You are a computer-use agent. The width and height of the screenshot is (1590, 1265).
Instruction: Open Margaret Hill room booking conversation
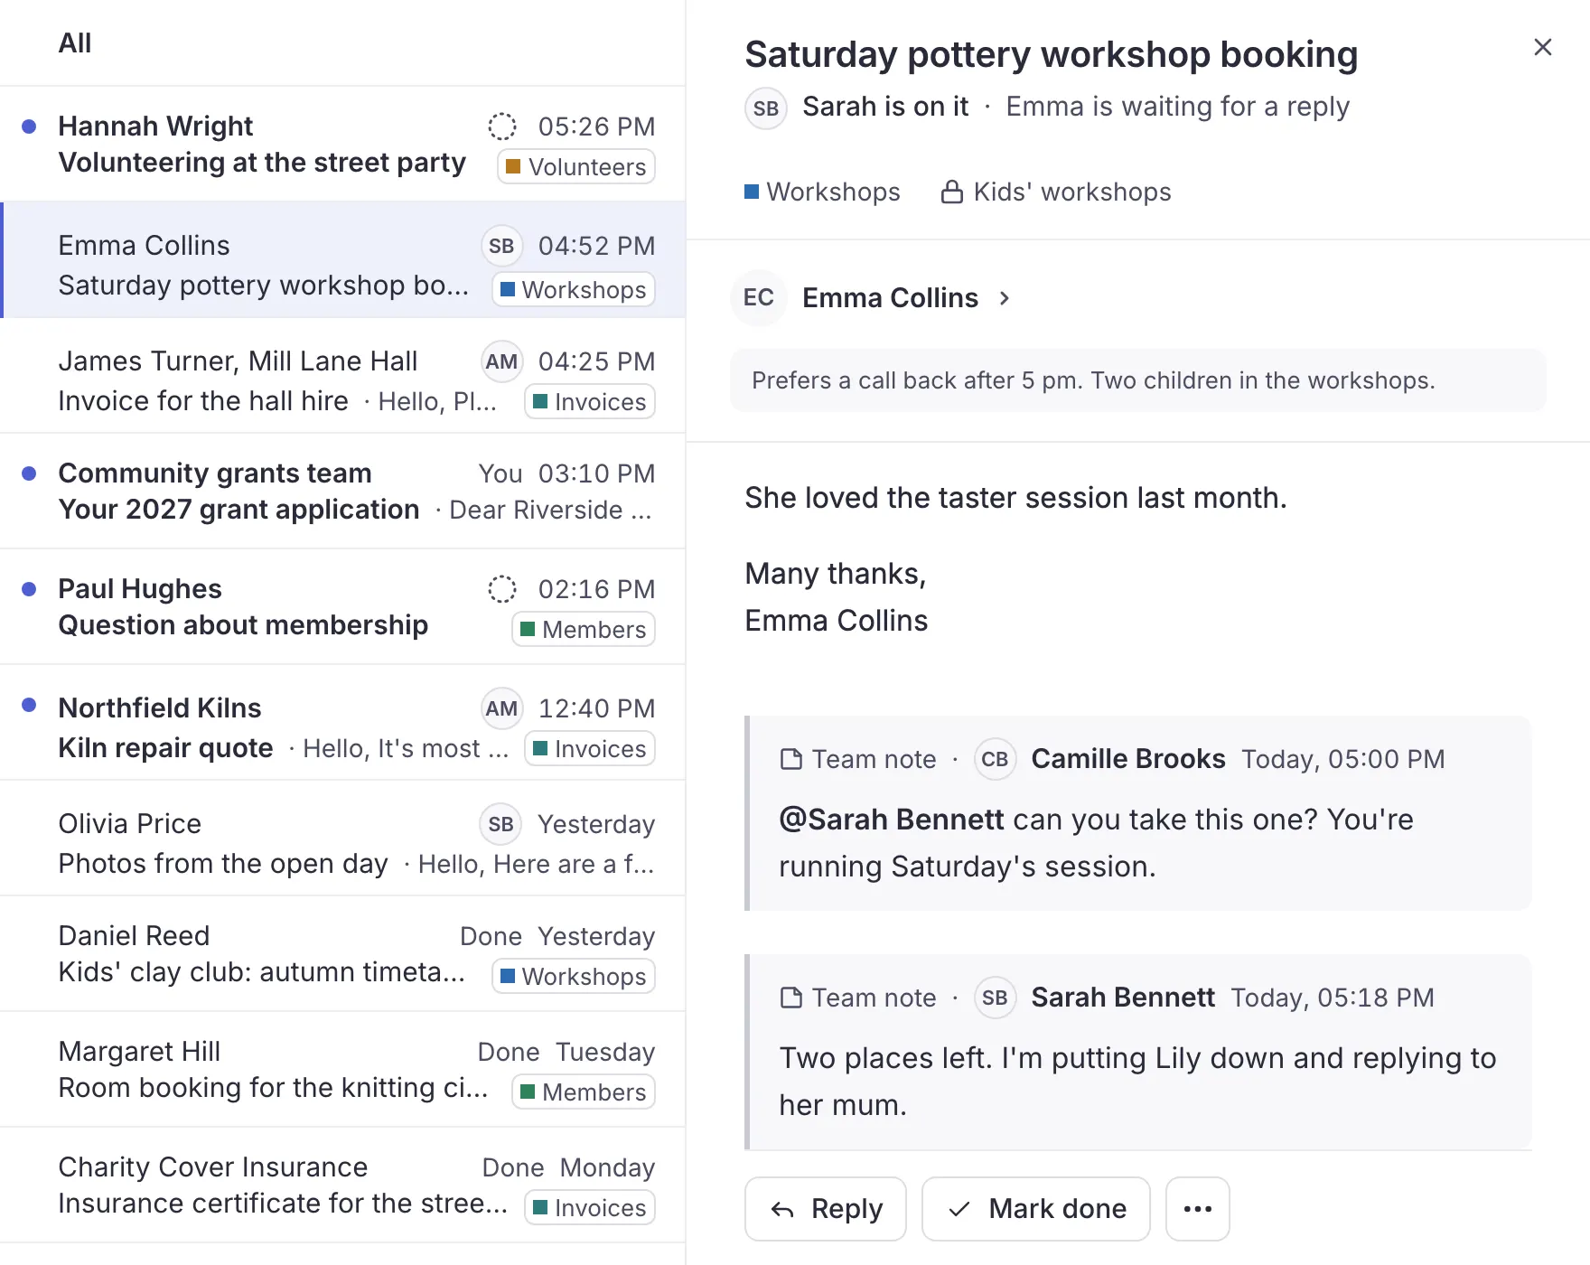point(343,1070)
